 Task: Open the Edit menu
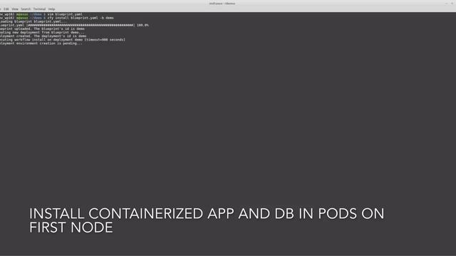coord(6,9)
